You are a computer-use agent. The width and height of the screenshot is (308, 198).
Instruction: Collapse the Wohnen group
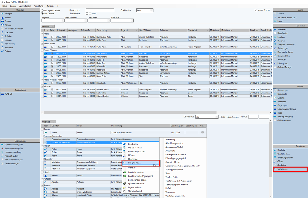coord(42,86)
